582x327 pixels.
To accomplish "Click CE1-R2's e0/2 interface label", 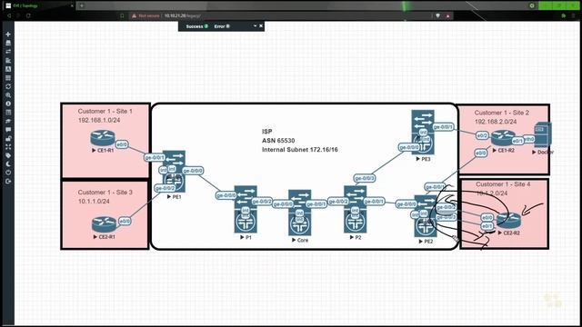I will 482,135.
